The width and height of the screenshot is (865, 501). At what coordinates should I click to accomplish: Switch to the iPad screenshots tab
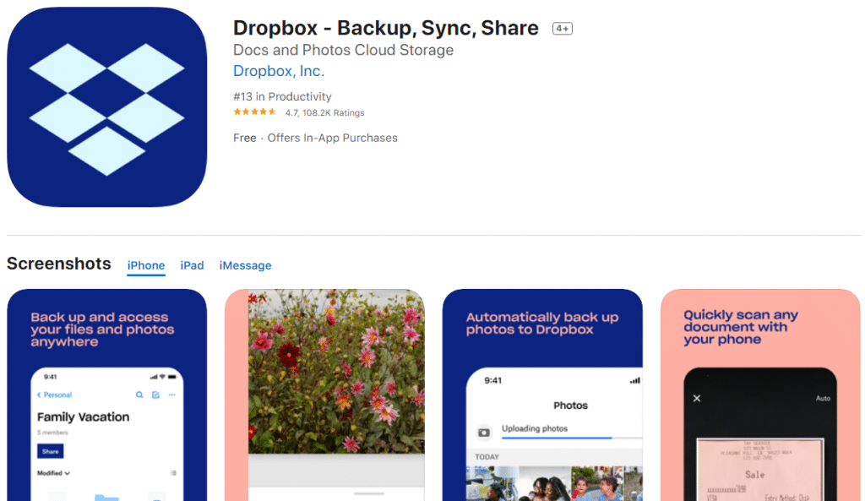click(x=192, y=265)
